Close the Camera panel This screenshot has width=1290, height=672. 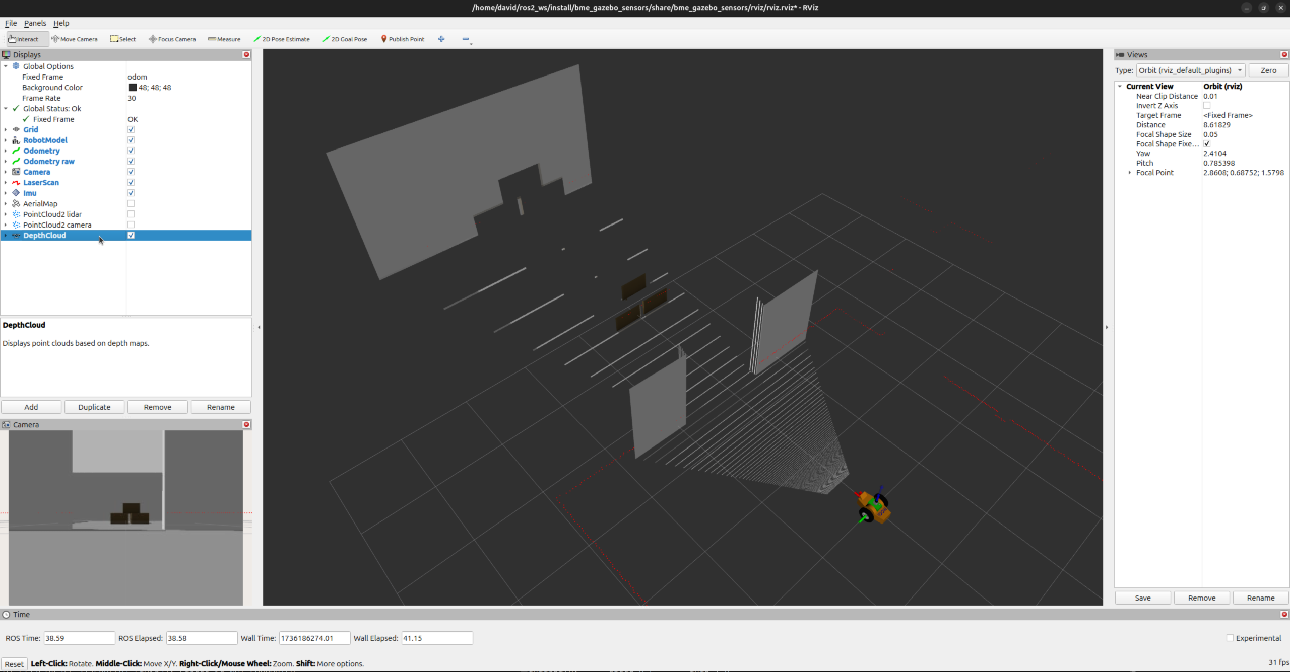click(x=246, y=424)
